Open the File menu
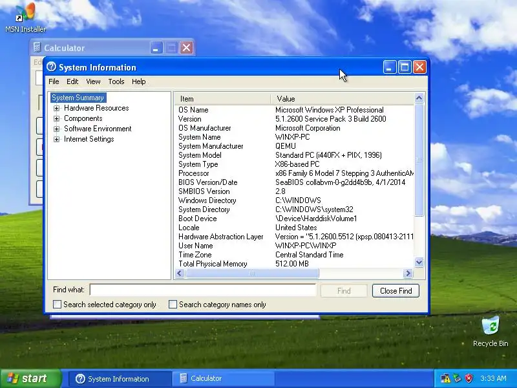This screenshot has width=517, height=388. [54, 81]
